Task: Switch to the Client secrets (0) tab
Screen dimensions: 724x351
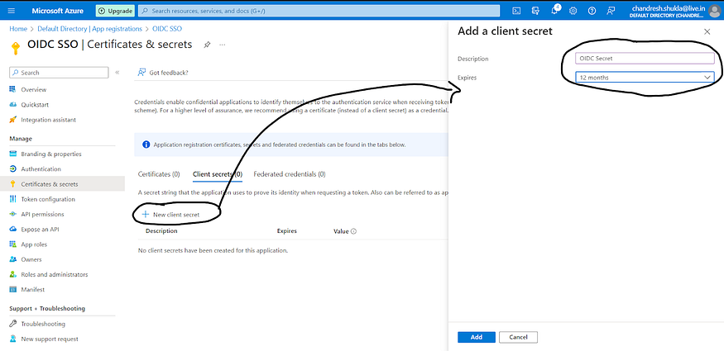Action: click(x=218, y=174)
